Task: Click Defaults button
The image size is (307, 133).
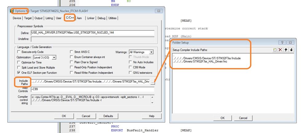Action: tap(108, 116)
